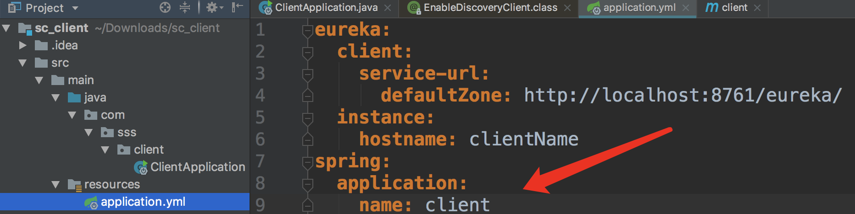This screenshot has height=214, width=855.
Task: Collapse the client package
Action: click(105, 150)
